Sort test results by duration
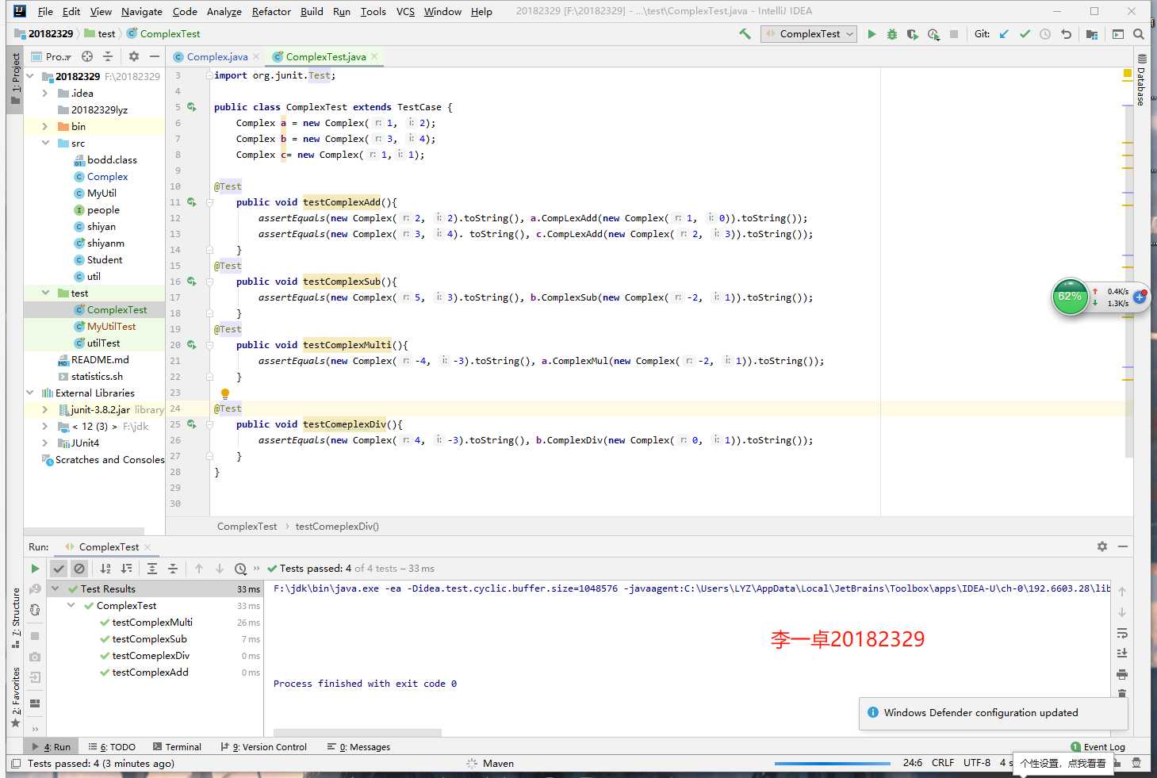The width and height of the screenshot is (1157, 778). [126, 569]
